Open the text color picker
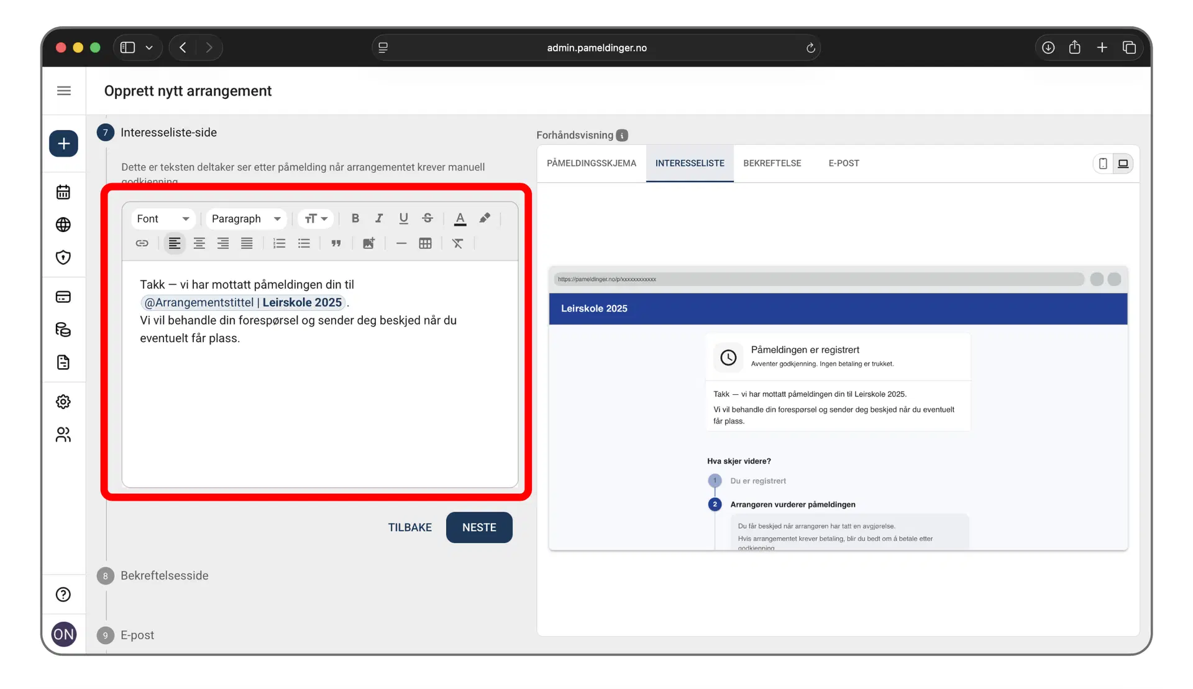Viewport: 1193px width, 689px height. click(460, 218)
